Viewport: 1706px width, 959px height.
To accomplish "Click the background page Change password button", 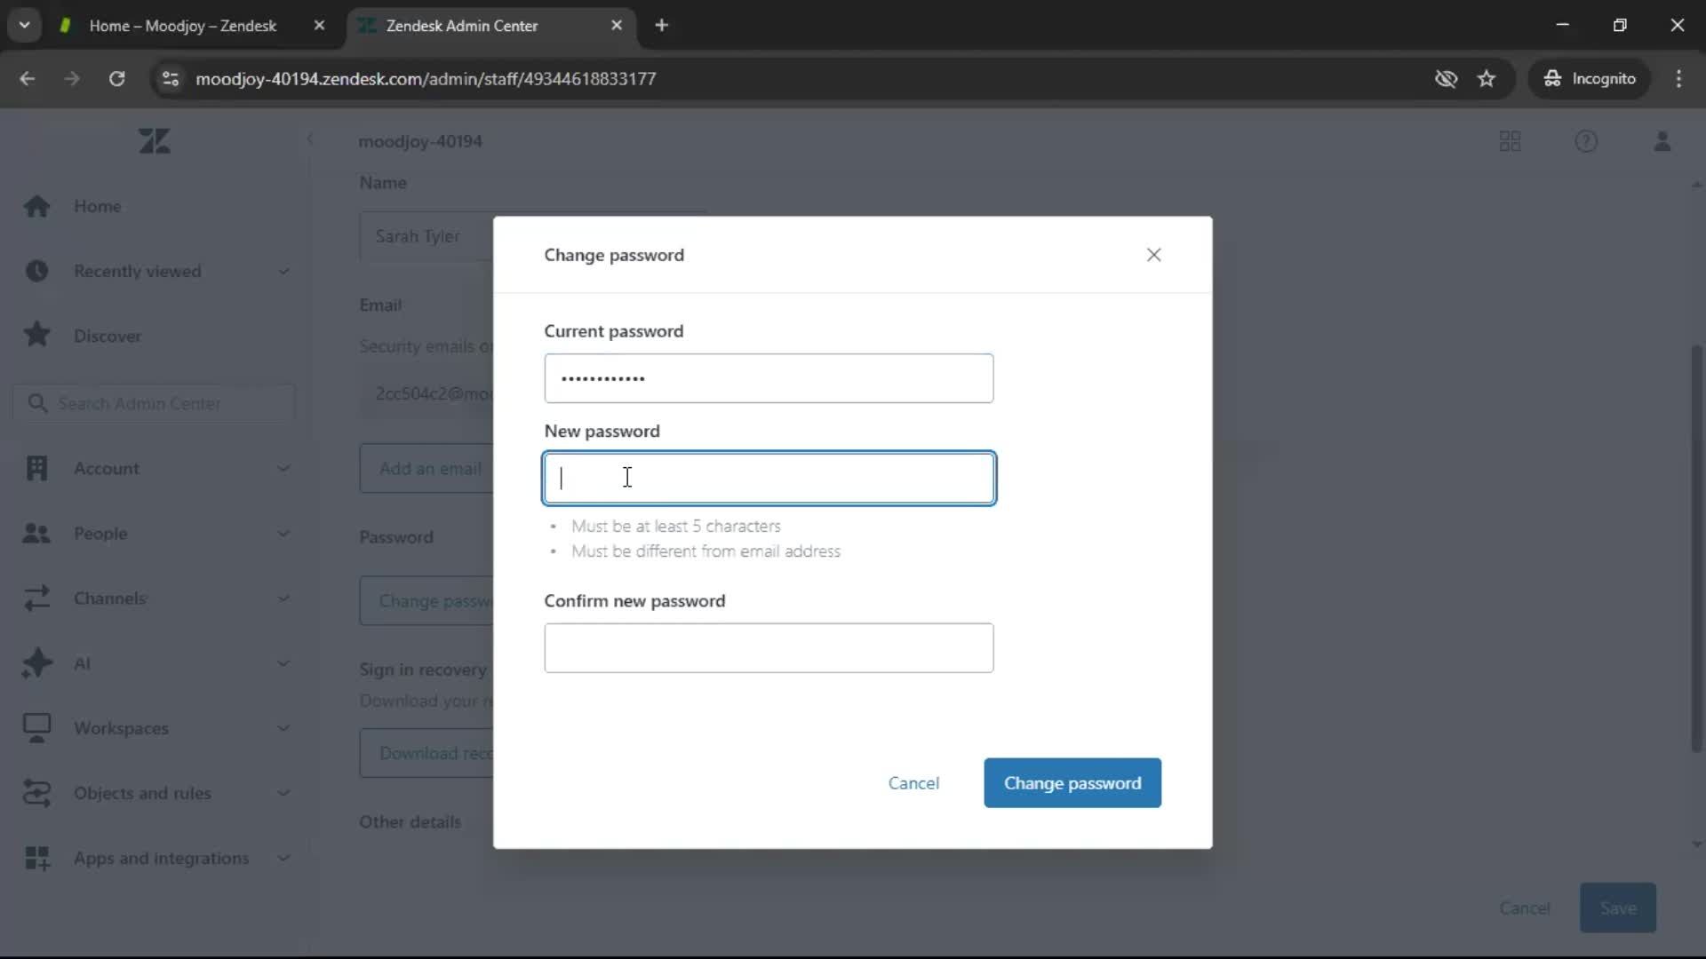I will coord(427,601).
